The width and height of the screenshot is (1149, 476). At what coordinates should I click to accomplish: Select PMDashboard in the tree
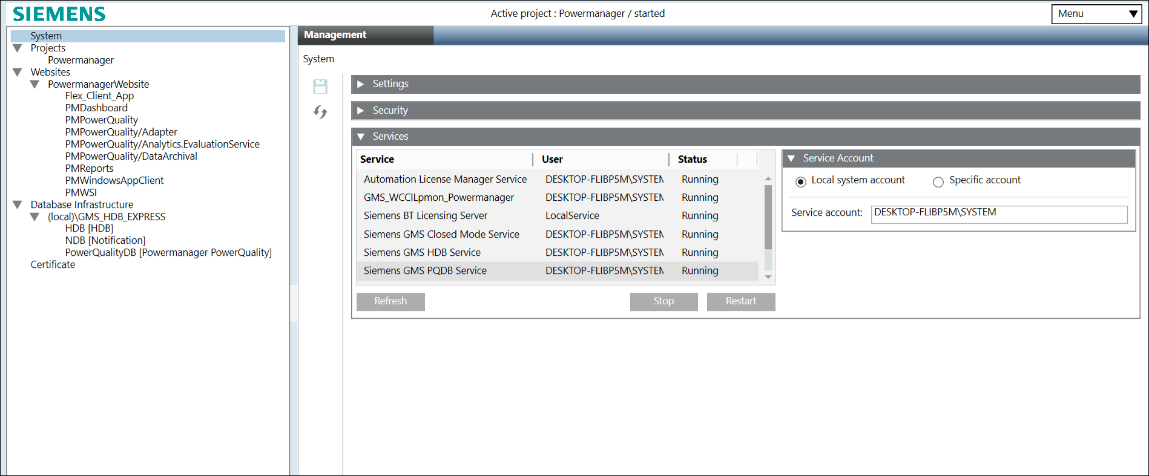96,108
